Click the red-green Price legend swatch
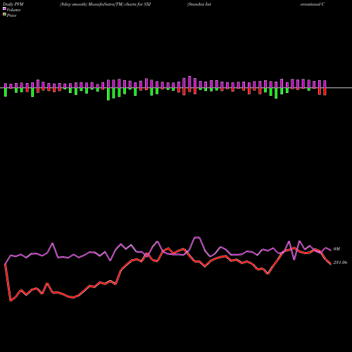The image size is (352, 352). (4, 15)
